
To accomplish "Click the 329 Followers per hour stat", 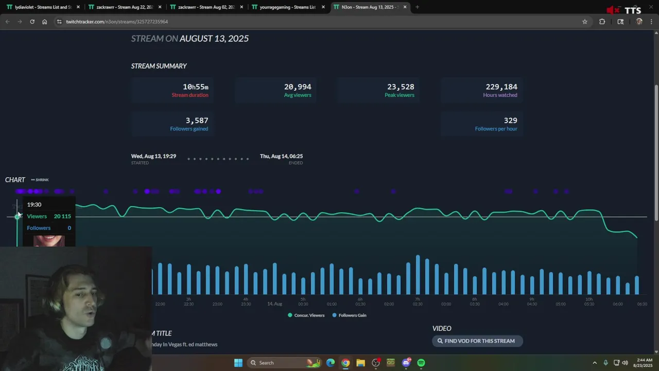I will point(481,124).
